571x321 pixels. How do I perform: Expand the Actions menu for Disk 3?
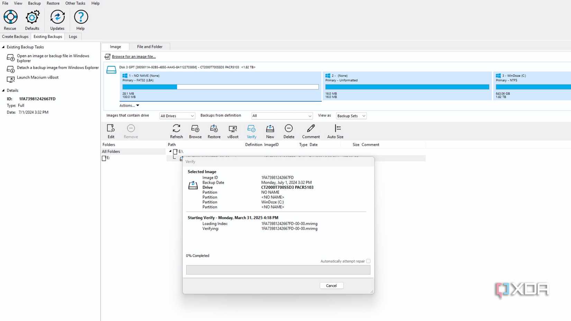click(129, 105)
